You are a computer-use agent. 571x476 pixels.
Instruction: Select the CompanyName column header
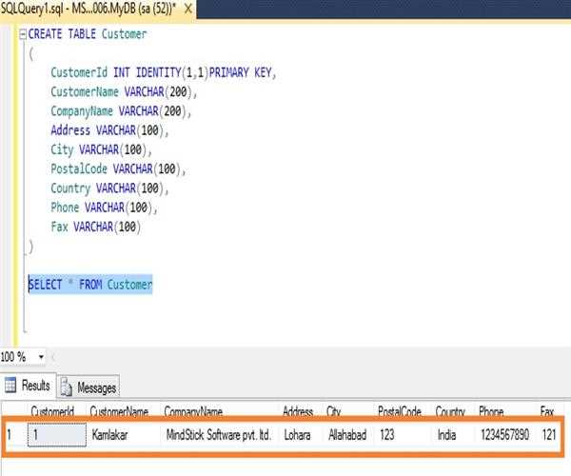193,411
